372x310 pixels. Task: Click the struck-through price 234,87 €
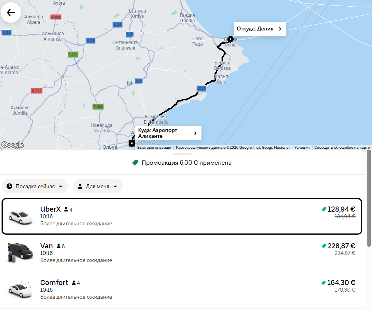coord(345,253)
